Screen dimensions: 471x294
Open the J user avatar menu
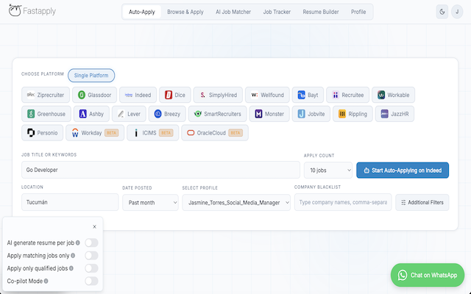457,12
